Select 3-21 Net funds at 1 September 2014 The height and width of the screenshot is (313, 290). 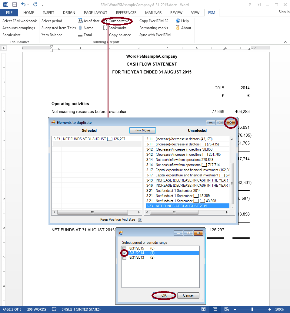187,191
